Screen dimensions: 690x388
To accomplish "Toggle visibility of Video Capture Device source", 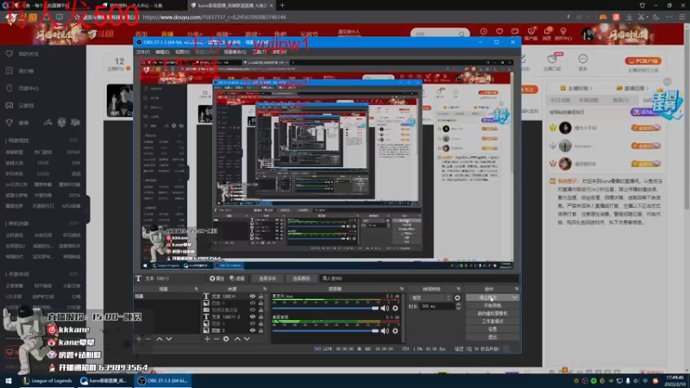I will click(252, 310).
